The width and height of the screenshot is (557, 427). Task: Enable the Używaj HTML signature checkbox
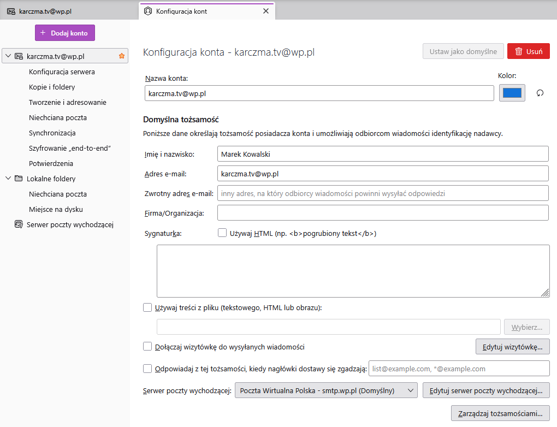click(222, 233)
